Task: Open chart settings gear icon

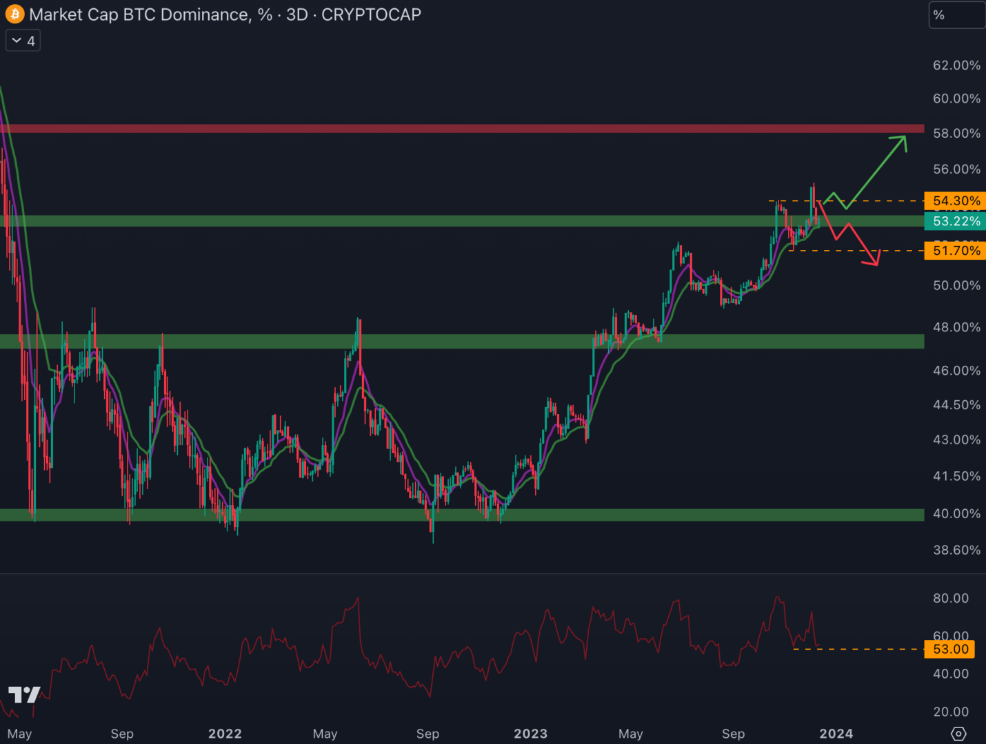Action: pyautogui.click(x=958, y=734)
